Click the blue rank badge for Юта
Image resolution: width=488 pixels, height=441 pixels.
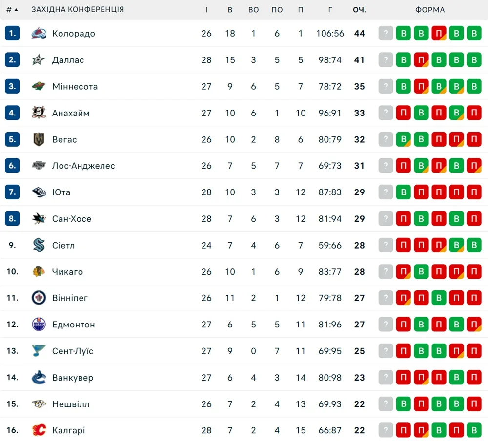coord(12,192)
